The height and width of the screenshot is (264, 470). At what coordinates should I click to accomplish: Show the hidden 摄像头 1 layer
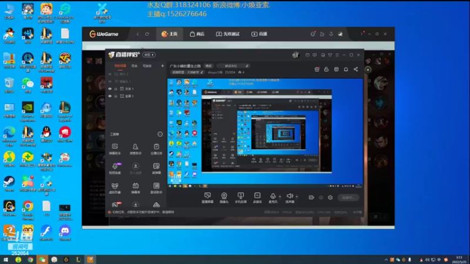[110, 82]
